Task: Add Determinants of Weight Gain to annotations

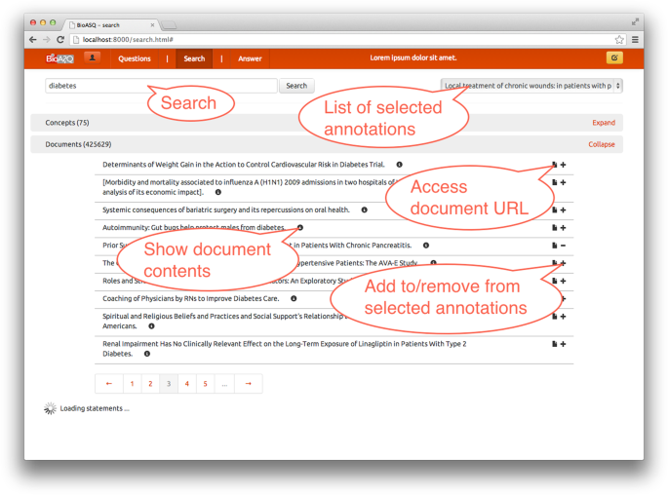Action: [563, 165]
